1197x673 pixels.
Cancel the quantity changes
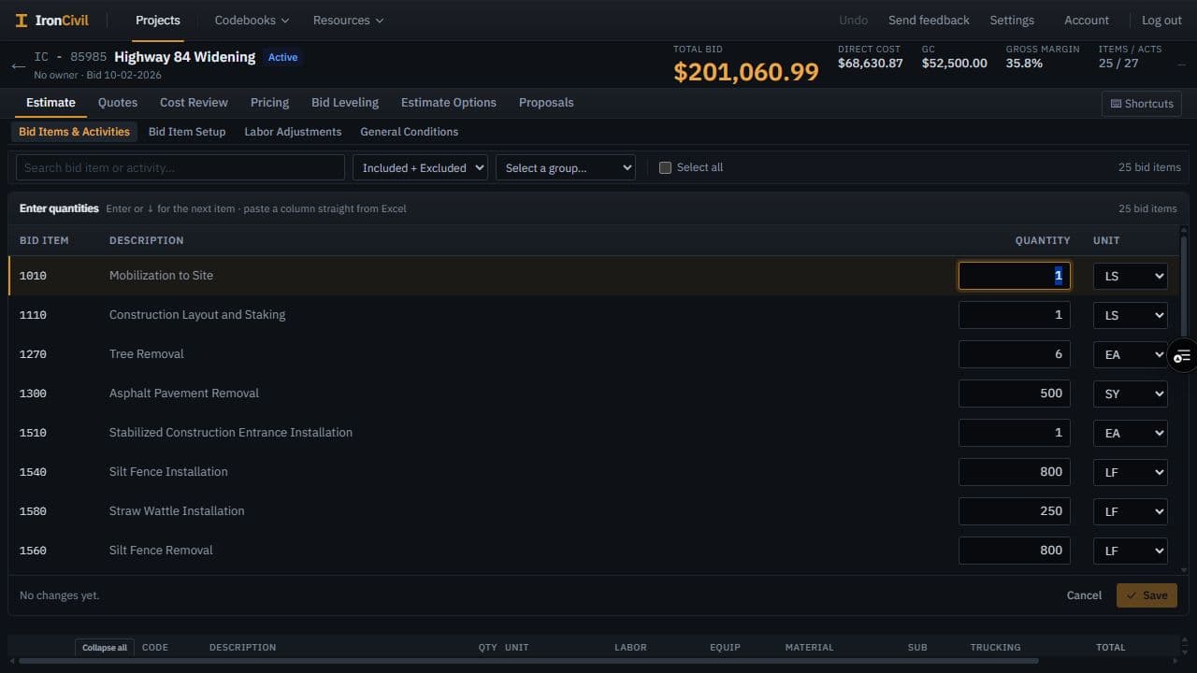1084,595
